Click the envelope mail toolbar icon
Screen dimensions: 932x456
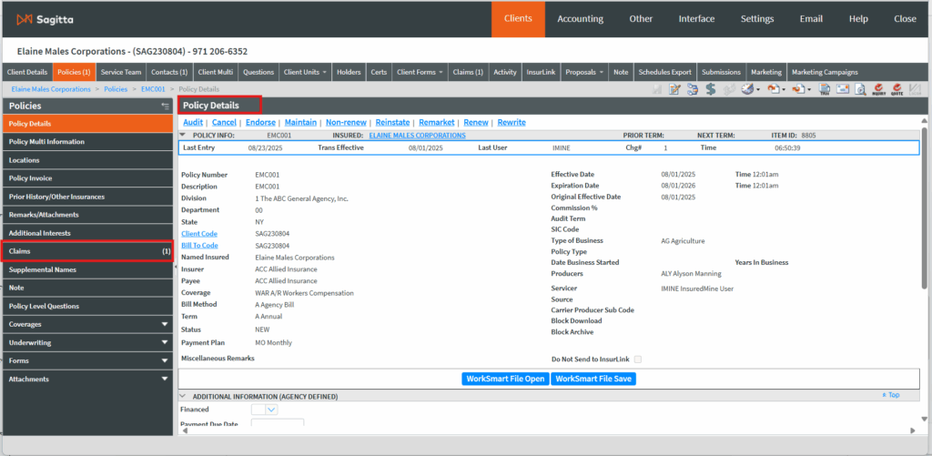pos(842,89)
